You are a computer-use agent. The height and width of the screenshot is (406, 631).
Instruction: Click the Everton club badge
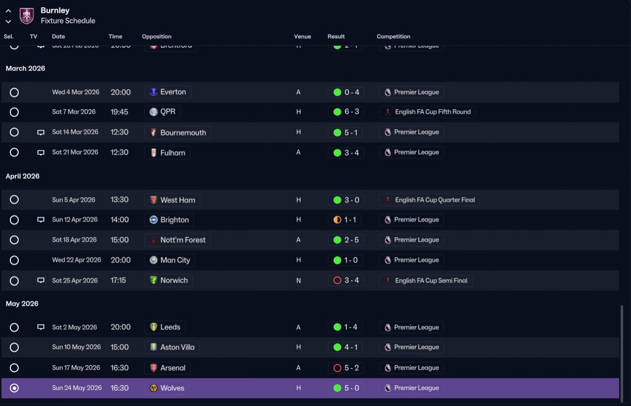point(154,92)
